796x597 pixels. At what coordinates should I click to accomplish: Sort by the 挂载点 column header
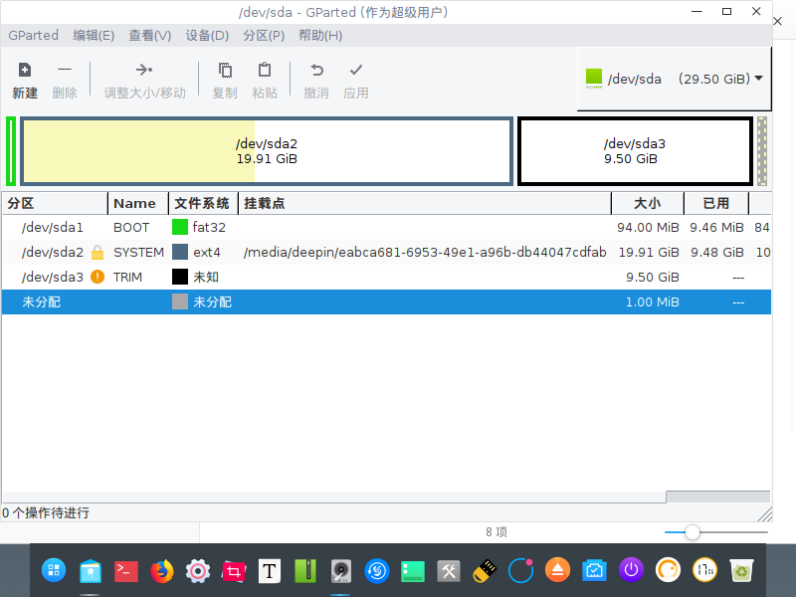tap(425, 204)
